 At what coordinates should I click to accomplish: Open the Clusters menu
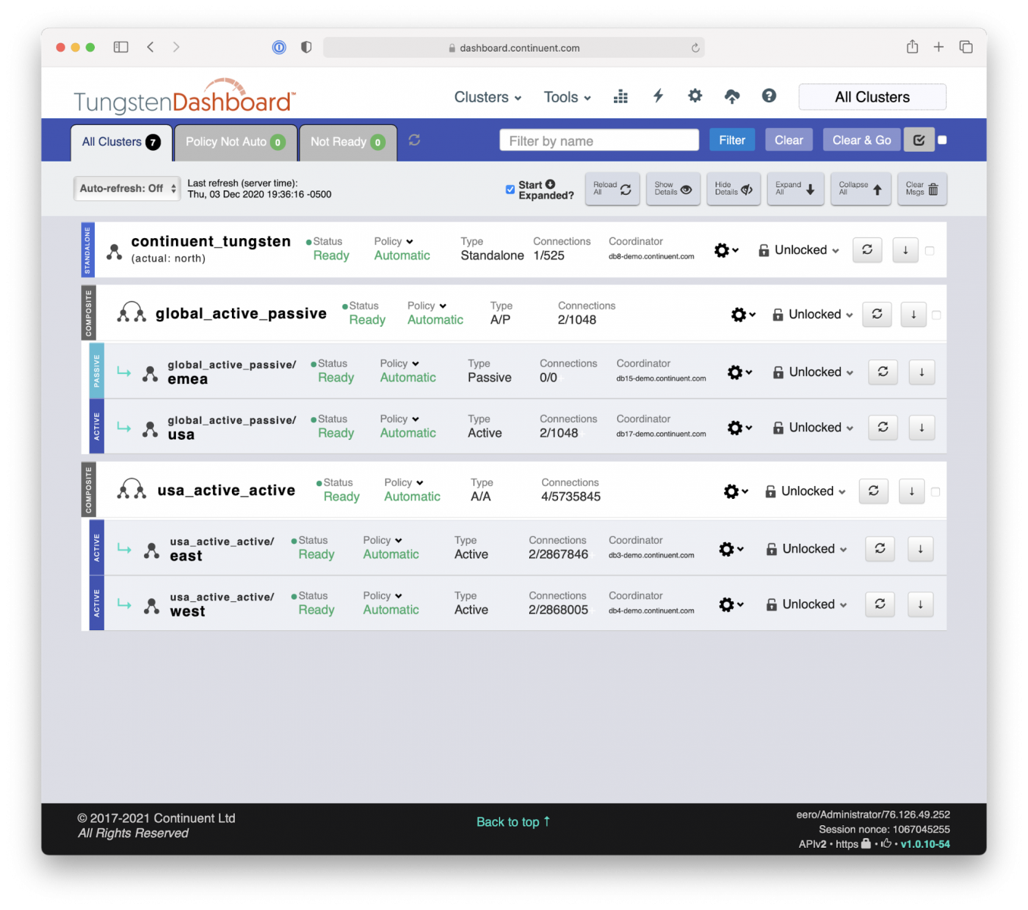coord(487,97)
